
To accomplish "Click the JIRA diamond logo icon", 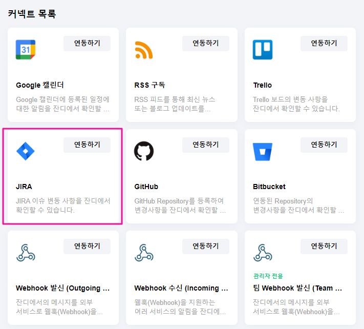I will (25, 151).
